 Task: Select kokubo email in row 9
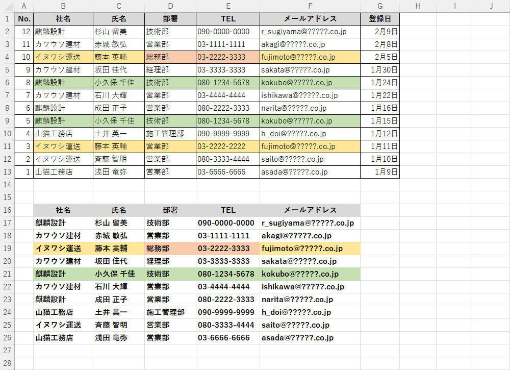(310, 121)
